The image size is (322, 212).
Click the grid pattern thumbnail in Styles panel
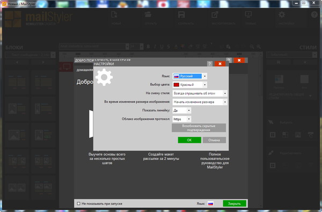point(279,79)
